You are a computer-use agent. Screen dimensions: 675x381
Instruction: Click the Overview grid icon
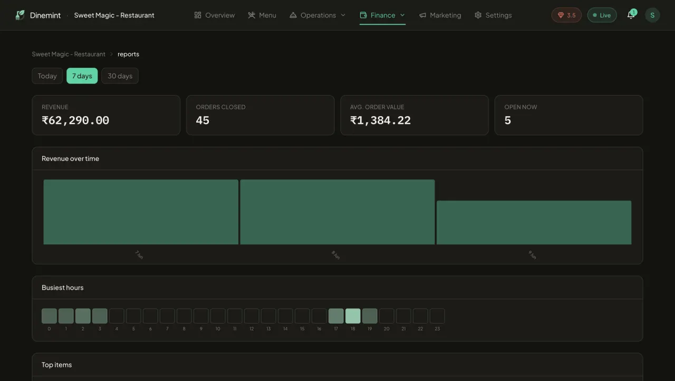[x=198, y=15]
